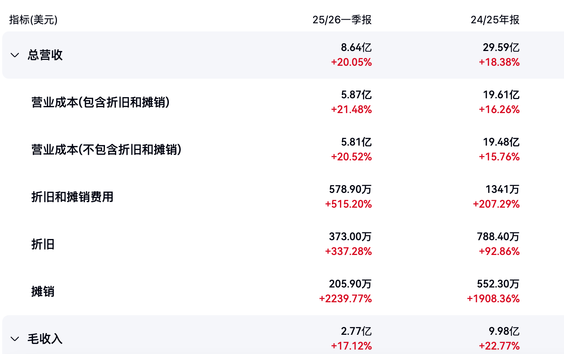Screen dimensions: 564x354
Task: Collapse the 总营收 section chevron
Action: 15,55
